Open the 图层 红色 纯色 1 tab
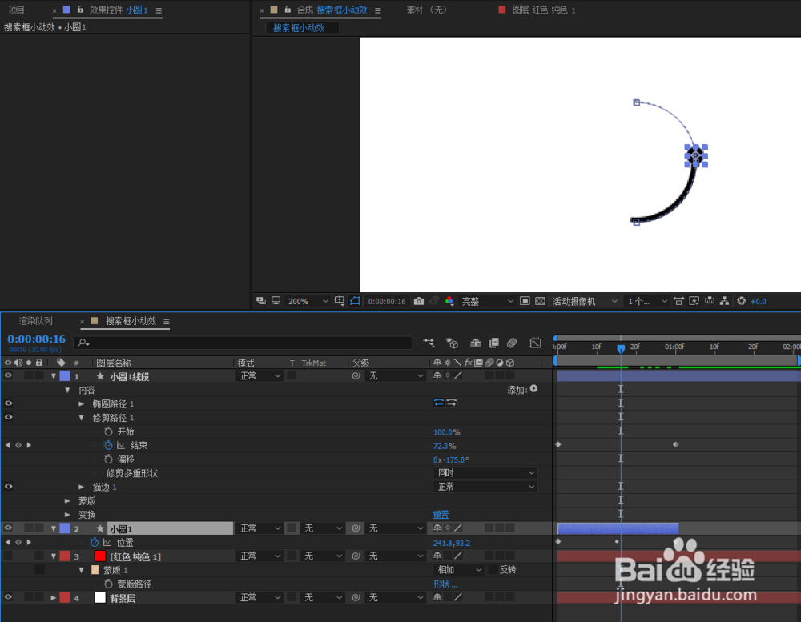 point(544,10)
